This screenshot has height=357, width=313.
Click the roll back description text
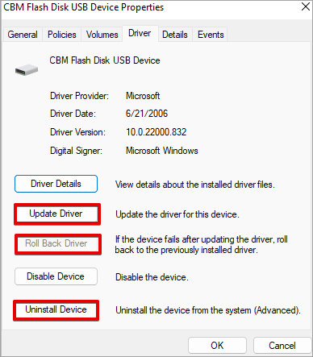[202, 244]
